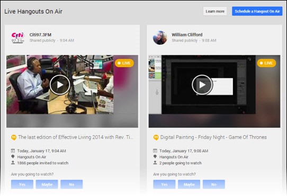287x196 pixels.
Task: Click person icon beside 2 people going to watch
Action: tap(155, 162)
